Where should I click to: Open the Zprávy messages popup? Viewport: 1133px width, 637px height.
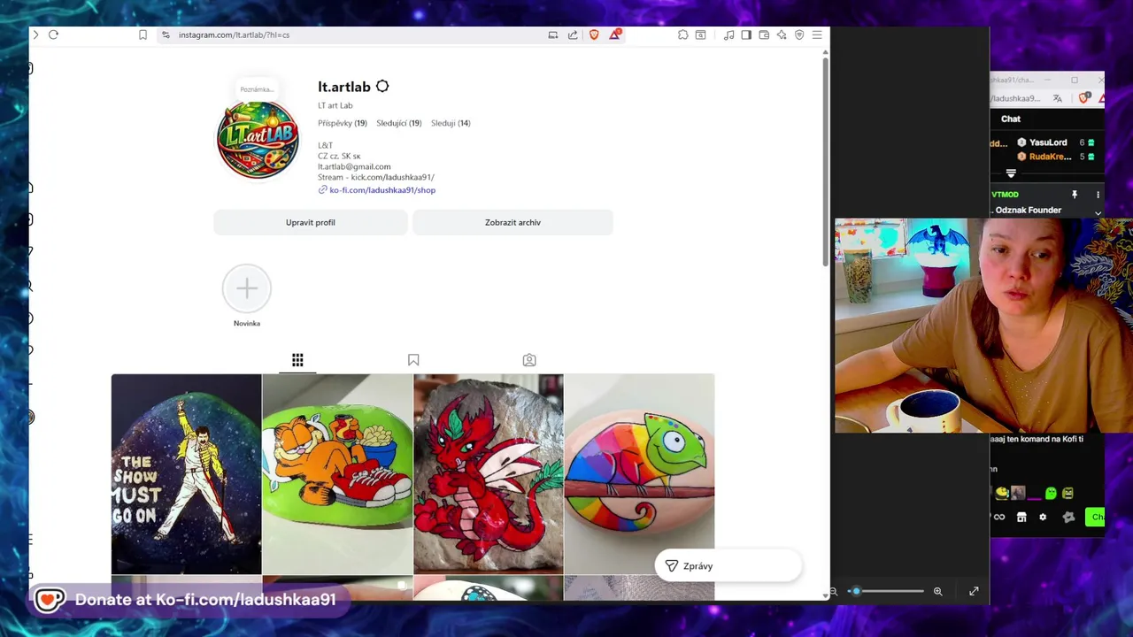click(728, 566)
